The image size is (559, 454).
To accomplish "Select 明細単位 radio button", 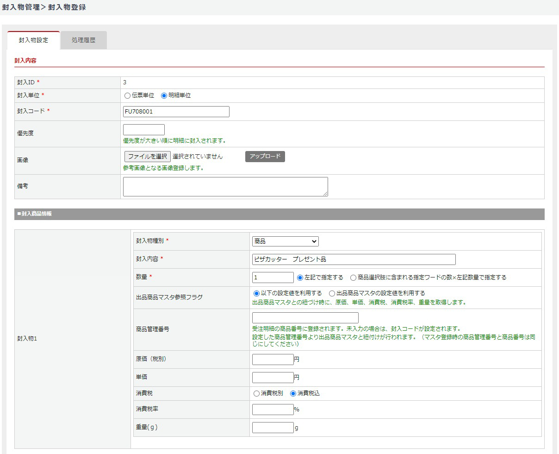I will click(164, 95).
